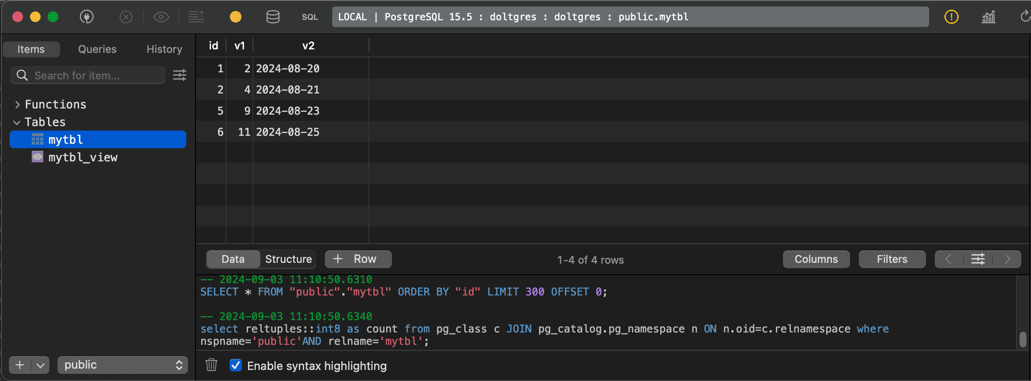The image size is (1031, 381).
Task: Click the Search for item field
Action: pyautogui.click(x=88, y=75)
